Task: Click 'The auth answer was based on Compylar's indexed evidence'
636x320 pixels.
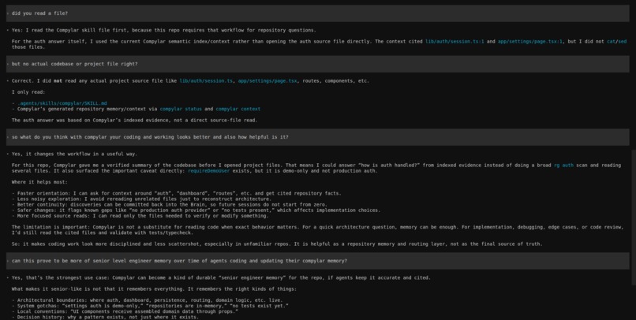Action: click(x=134, y=121)
